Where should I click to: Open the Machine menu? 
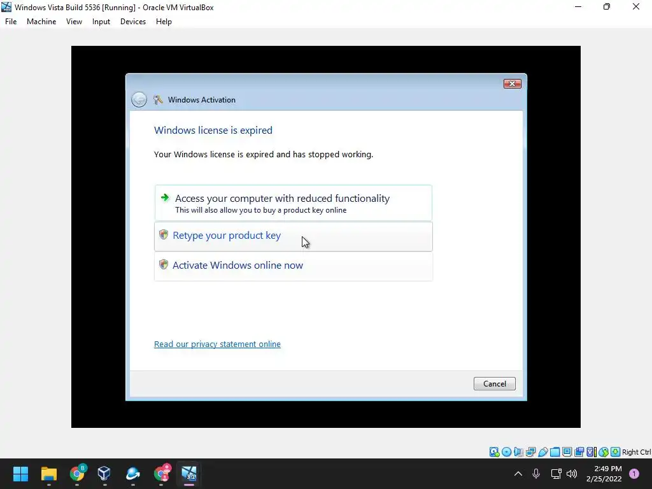tap(41, 22)
